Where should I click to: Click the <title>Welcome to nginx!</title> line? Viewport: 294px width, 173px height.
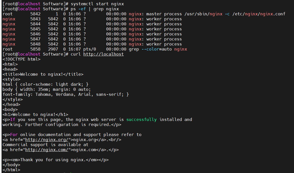43,74
